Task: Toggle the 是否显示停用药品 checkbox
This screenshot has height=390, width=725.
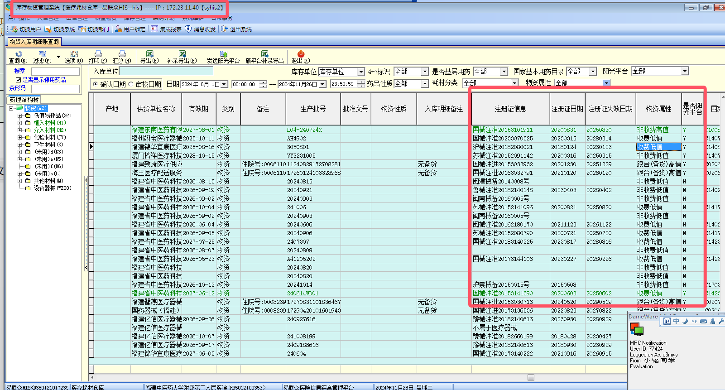Action: pyautogui.click(x=19, y=80)
